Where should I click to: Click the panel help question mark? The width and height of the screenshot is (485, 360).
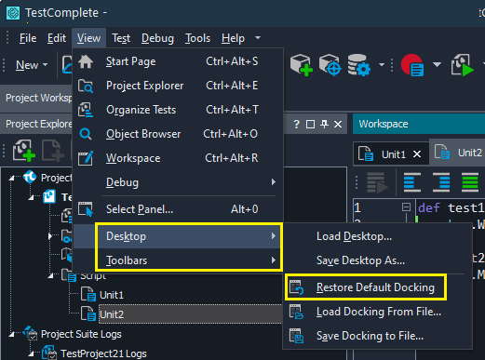[297, 125]
